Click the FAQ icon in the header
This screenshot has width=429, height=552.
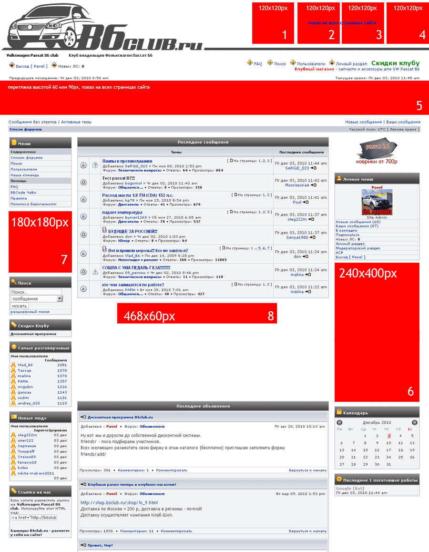[250, 62]
